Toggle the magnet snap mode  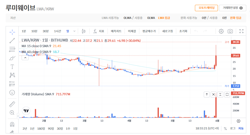(12, 124)
